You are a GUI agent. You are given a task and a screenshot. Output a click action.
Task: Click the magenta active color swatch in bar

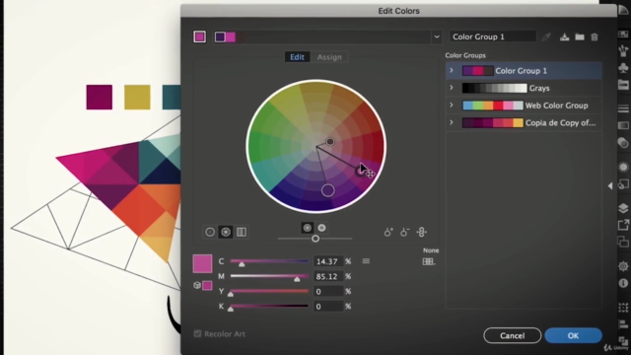[x=230, y=37]
